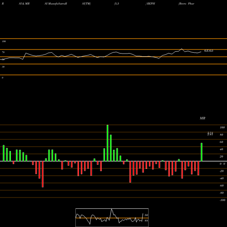The width and height of the screenshot is (227, 227).
Task: Click the RSI axis label 30
Action: click(3, 67)
